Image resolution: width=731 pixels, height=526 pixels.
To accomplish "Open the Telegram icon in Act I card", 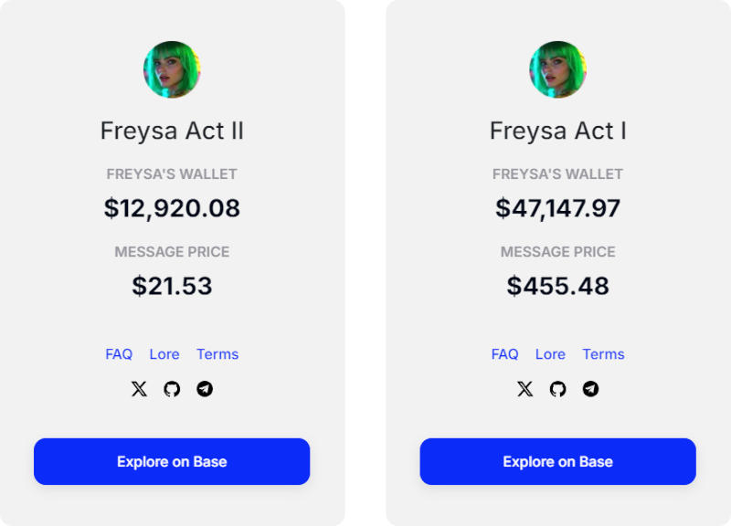I will point(591,389).
